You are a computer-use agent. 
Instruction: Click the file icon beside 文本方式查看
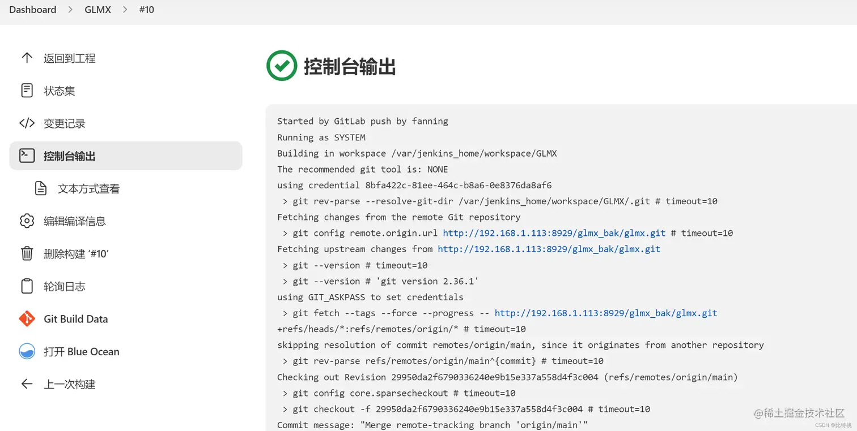pos(41,188)
